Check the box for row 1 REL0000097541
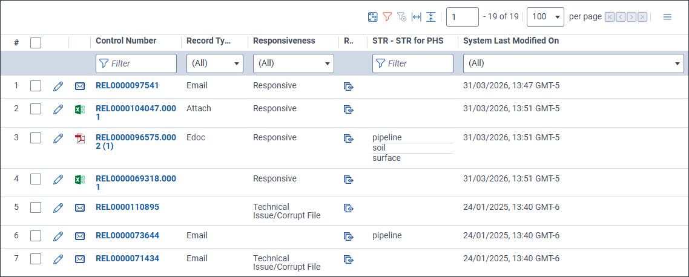 (x=36, y=86)
